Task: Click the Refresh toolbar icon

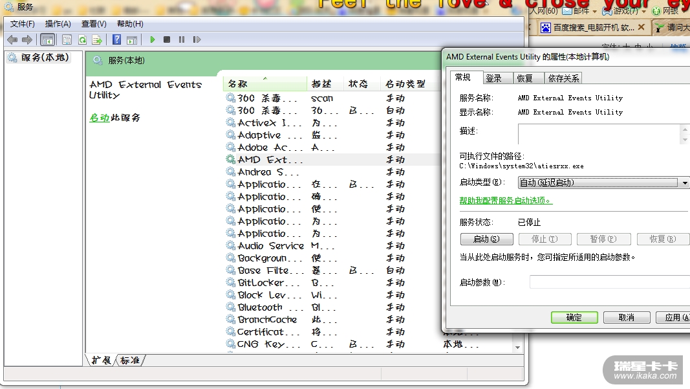Action: click(x=82, y=40)
